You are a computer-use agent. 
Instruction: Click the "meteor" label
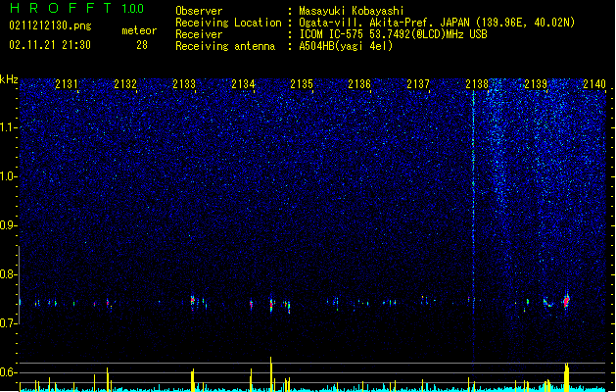pos(139,30)
